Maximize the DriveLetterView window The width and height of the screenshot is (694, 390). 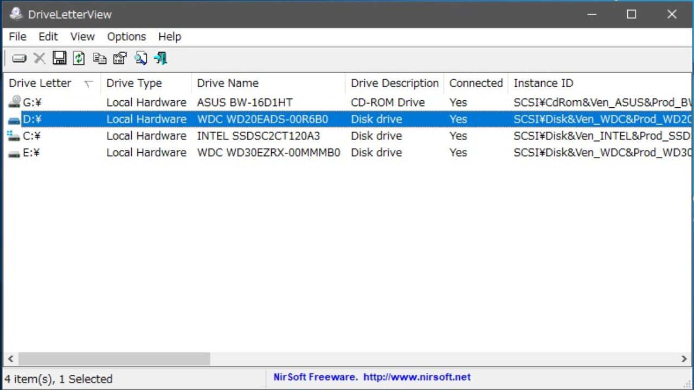(x=632, y=14)
